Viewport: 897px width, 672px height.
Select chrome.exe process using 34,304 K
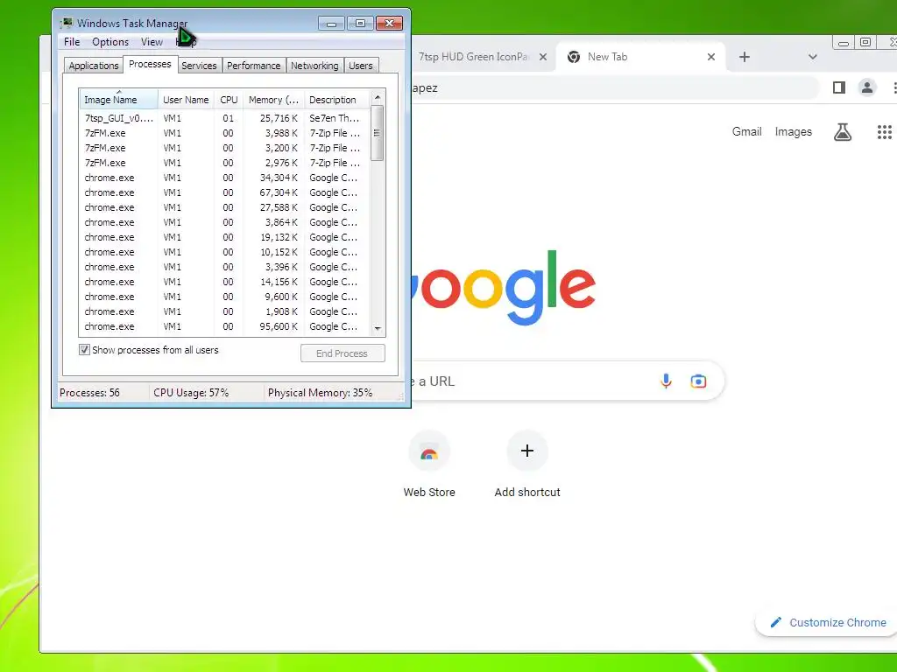224,178
